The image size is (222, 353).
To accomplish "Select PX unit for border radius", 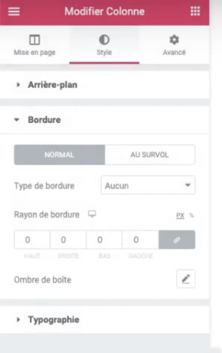I will pos(180,216).
